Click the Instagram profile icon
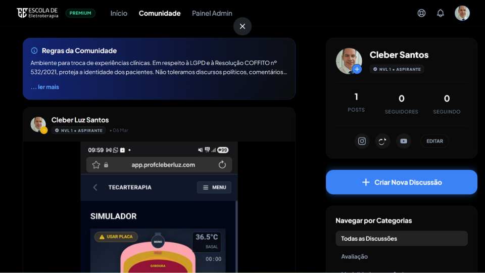This screenshot has width=485, height=273. click(362, 141)
